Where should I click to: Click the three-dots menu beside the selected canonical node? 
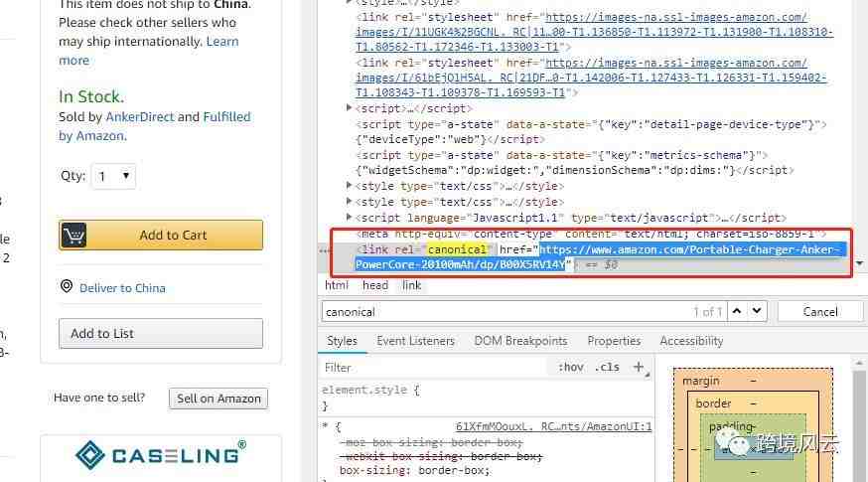click(x=325, y=251)
